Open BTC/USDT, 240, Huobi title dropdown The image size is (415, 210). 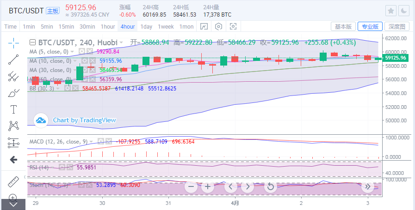(121, 42)
